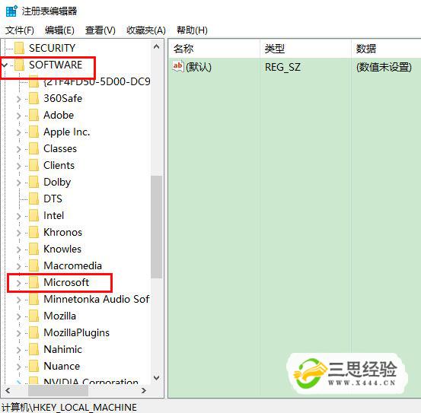Select the SOFTWARE folder icon
This screenshot has width=421, height=413.
pyautogui.click(x=20, y=65)
